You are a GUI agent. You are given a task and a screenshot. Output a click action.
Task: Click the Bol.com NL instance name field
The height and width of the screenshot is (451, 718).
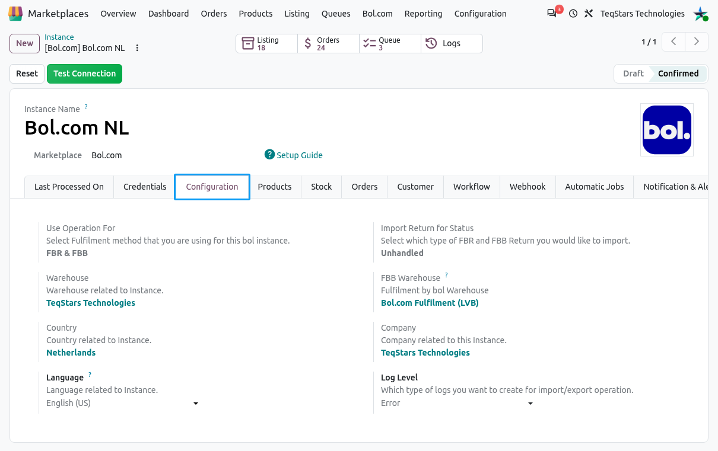coord(77,127)
